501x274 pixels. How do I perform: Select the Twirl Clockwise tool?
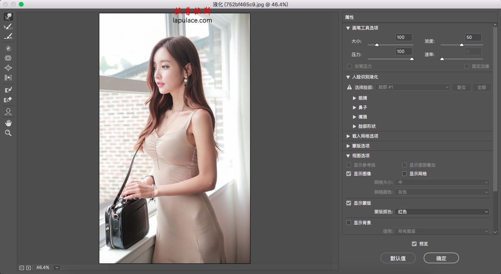[8, 48]
